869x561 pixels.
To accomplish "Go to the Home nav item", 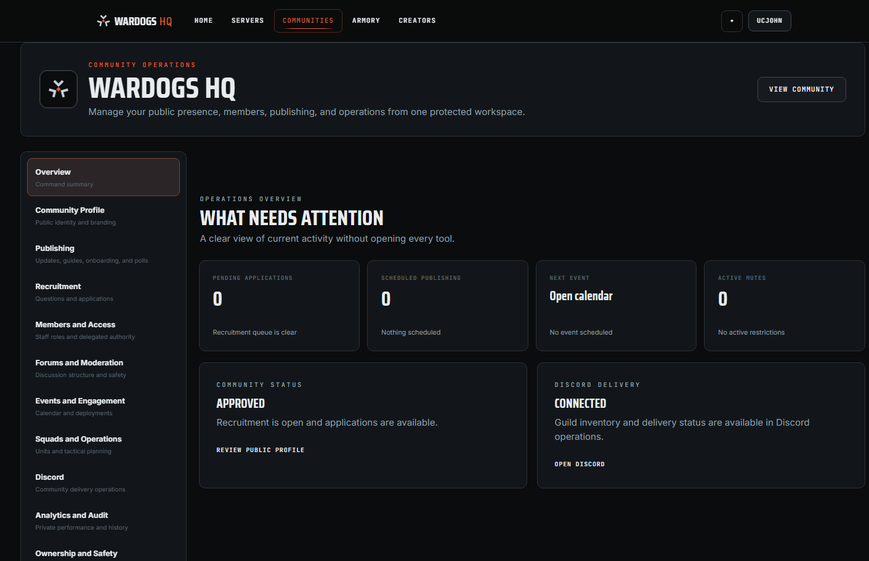I will tap(203, 21).
